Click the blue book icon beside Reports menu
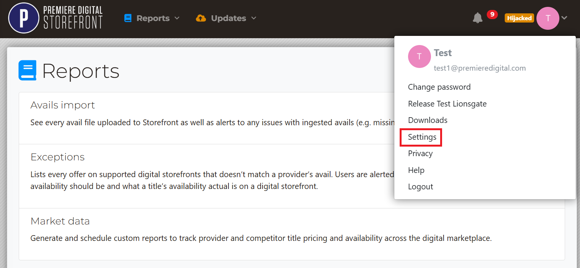The height and width of the screenshot is (268, 580). pos(128,18)
